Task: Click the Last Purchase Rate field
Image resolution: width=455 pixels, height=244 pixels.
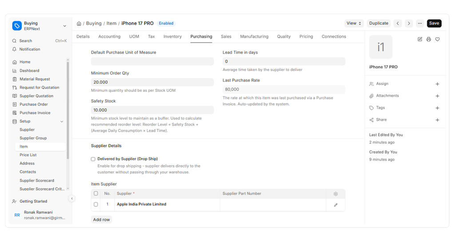Action: (284, 89)
